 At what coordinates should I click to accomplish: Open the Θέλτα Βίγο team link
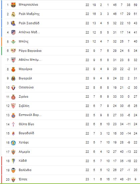click(26, 124)
